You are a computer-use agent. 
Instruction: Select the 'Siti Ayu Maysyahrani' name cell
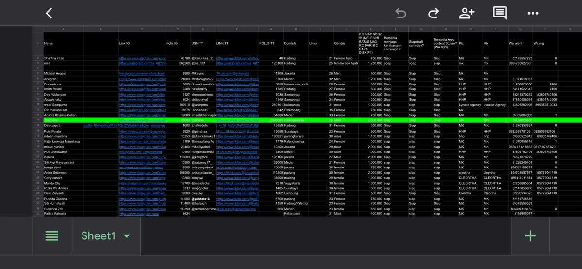pyautogui.click(x=63, y=162)
